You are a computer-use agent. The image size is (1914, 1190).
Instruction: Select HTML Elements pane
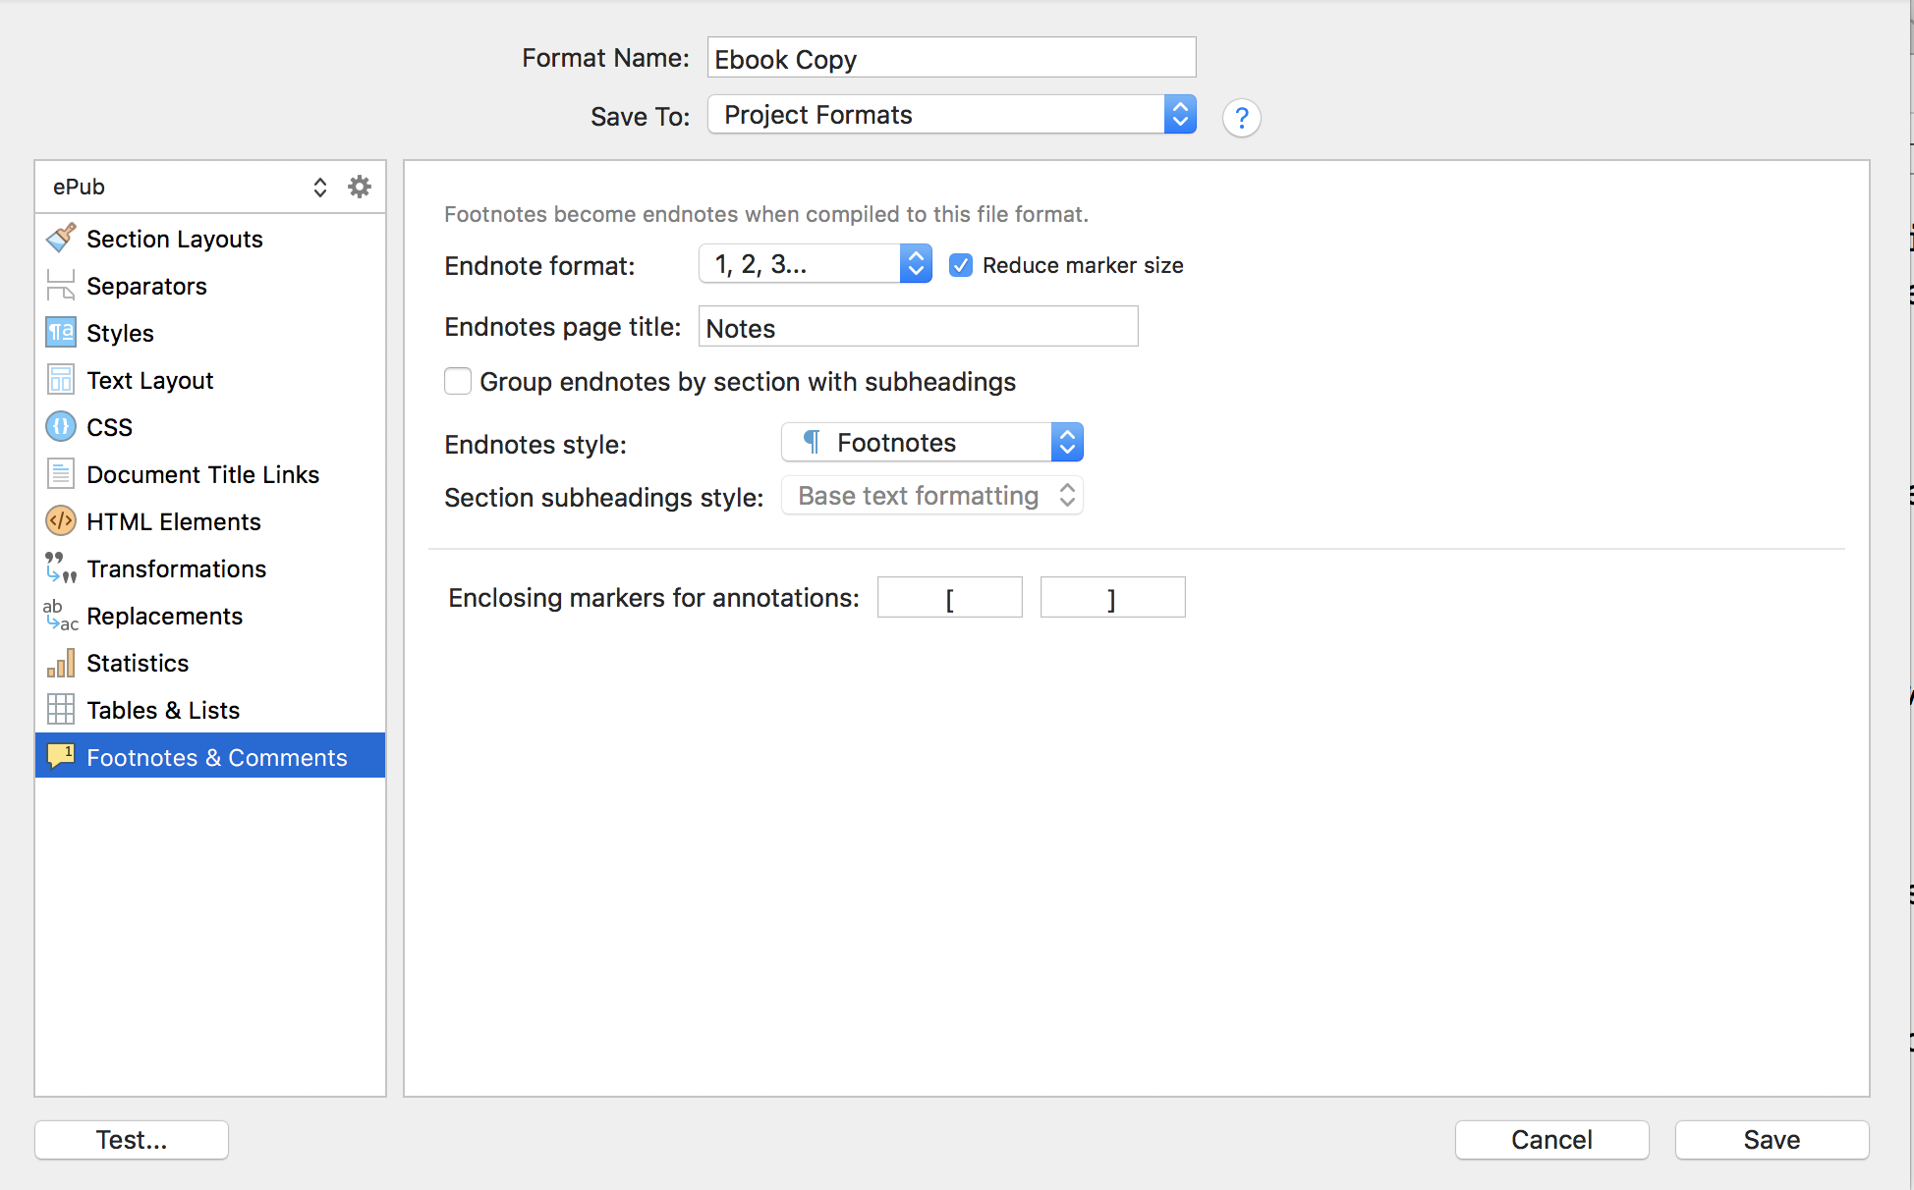pos(210,520)
